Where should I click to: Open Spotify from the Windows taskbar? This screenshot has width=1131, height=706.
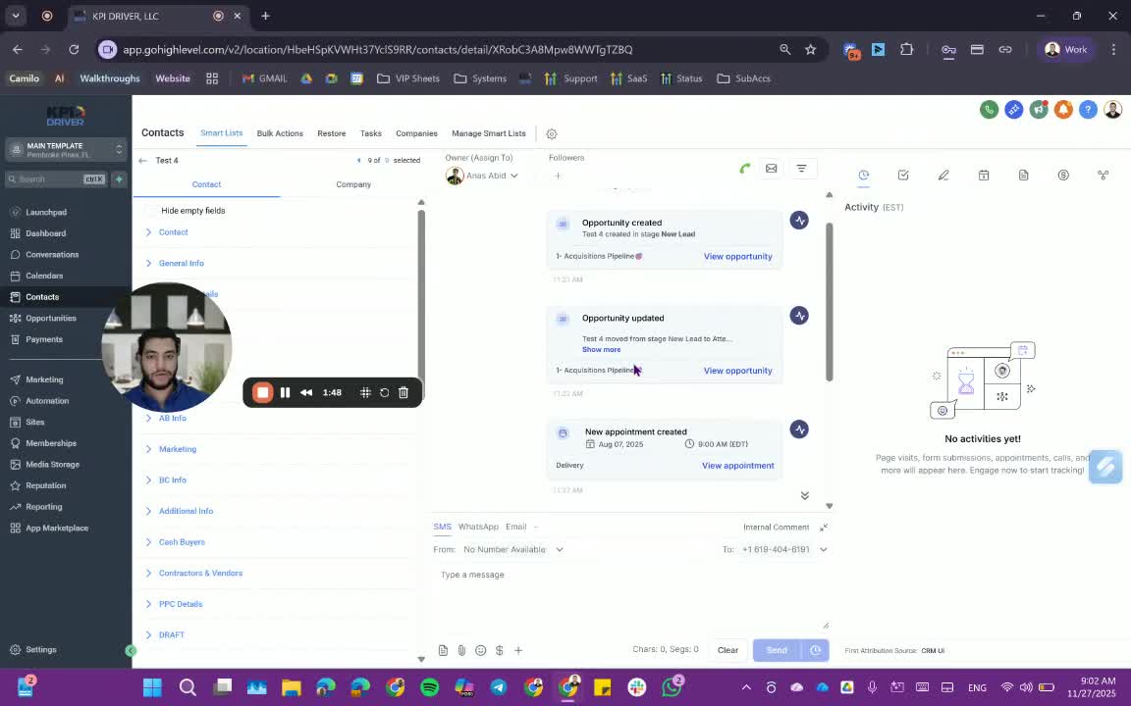[x=430, y=687]
